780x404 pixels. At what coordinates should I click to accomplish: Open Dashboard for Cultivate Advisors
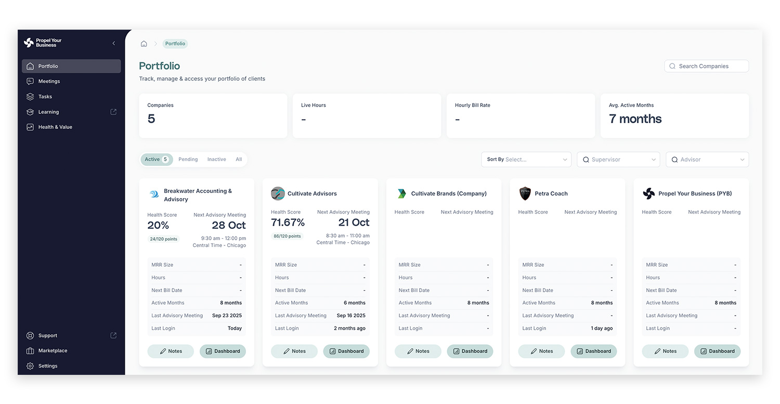tap(346, 351)
